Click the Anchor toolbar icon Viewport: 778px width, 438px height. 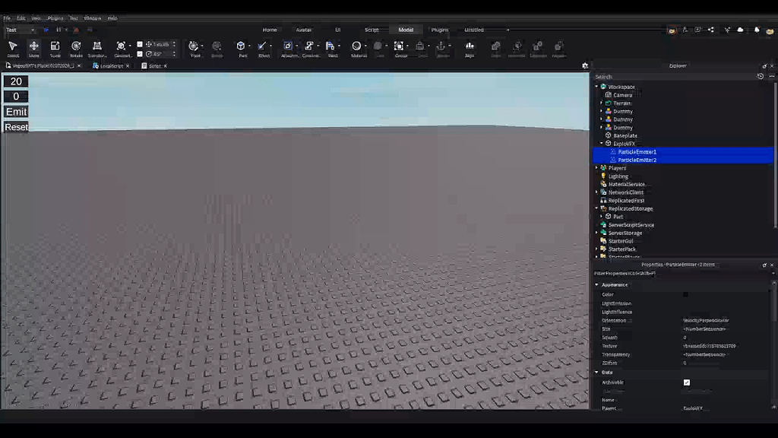pyautogui.click(x=441, y=46)
